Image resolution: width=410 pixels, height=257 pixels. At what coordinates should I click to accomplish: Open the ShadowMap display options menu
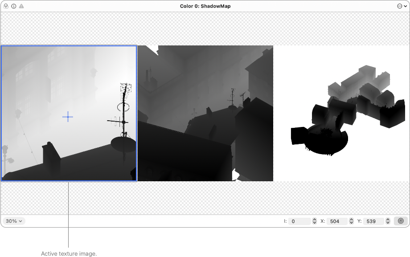click(400, 6)
